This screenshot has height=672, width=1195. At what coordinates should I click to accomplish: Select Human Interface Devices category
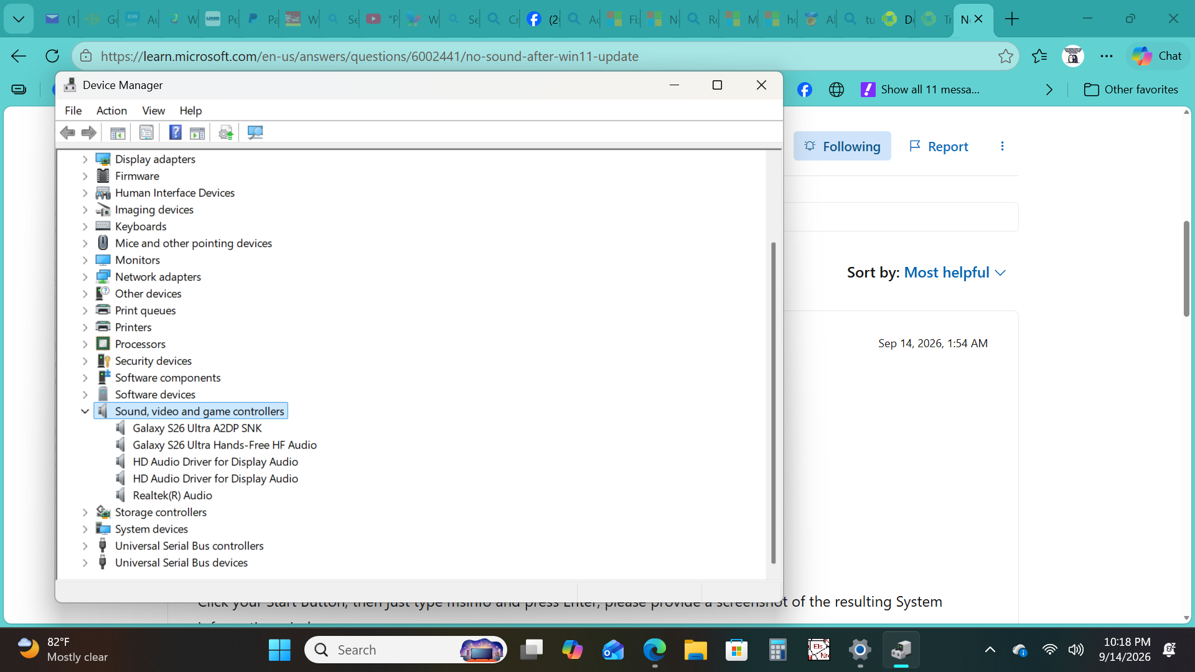175,193
